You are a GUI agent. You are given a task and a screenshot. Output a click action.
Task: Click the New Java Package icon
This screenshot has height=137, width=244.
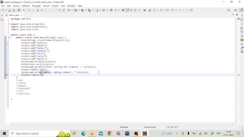[x=97, y=10]
